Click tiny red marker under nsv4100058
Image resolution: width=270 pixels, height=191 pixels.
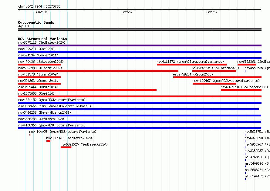(x=30, y=135)
